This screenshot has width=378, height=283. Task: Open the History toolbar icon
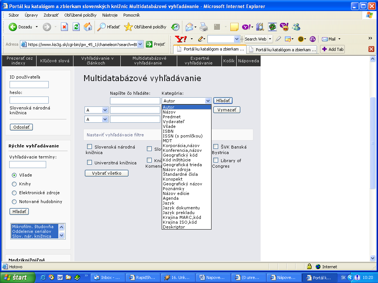point(175,27)
